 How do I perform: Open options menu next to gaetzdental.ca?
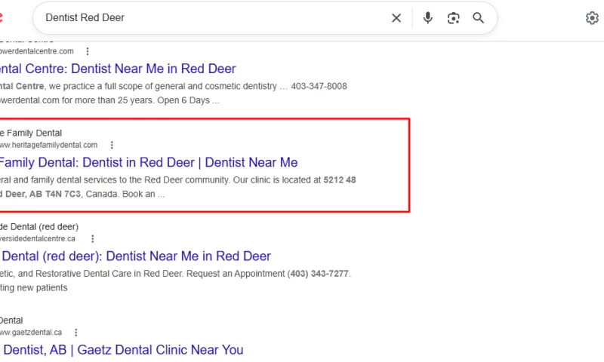pyautogui.click(x=76, y=333)
